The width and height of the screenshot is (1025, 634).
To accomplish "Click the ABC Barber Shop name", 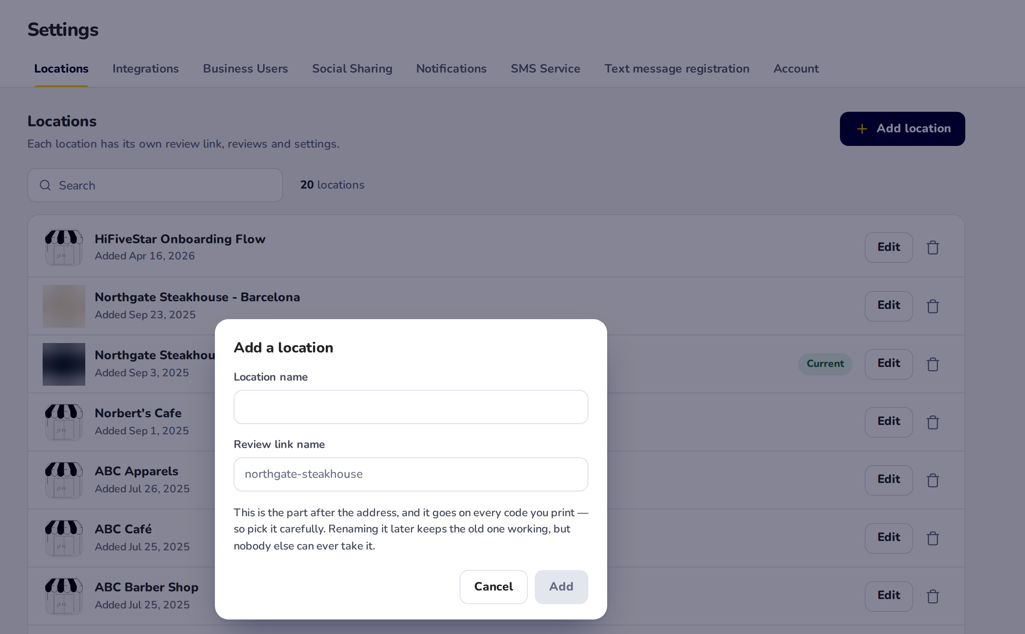I will coord(147,587).
